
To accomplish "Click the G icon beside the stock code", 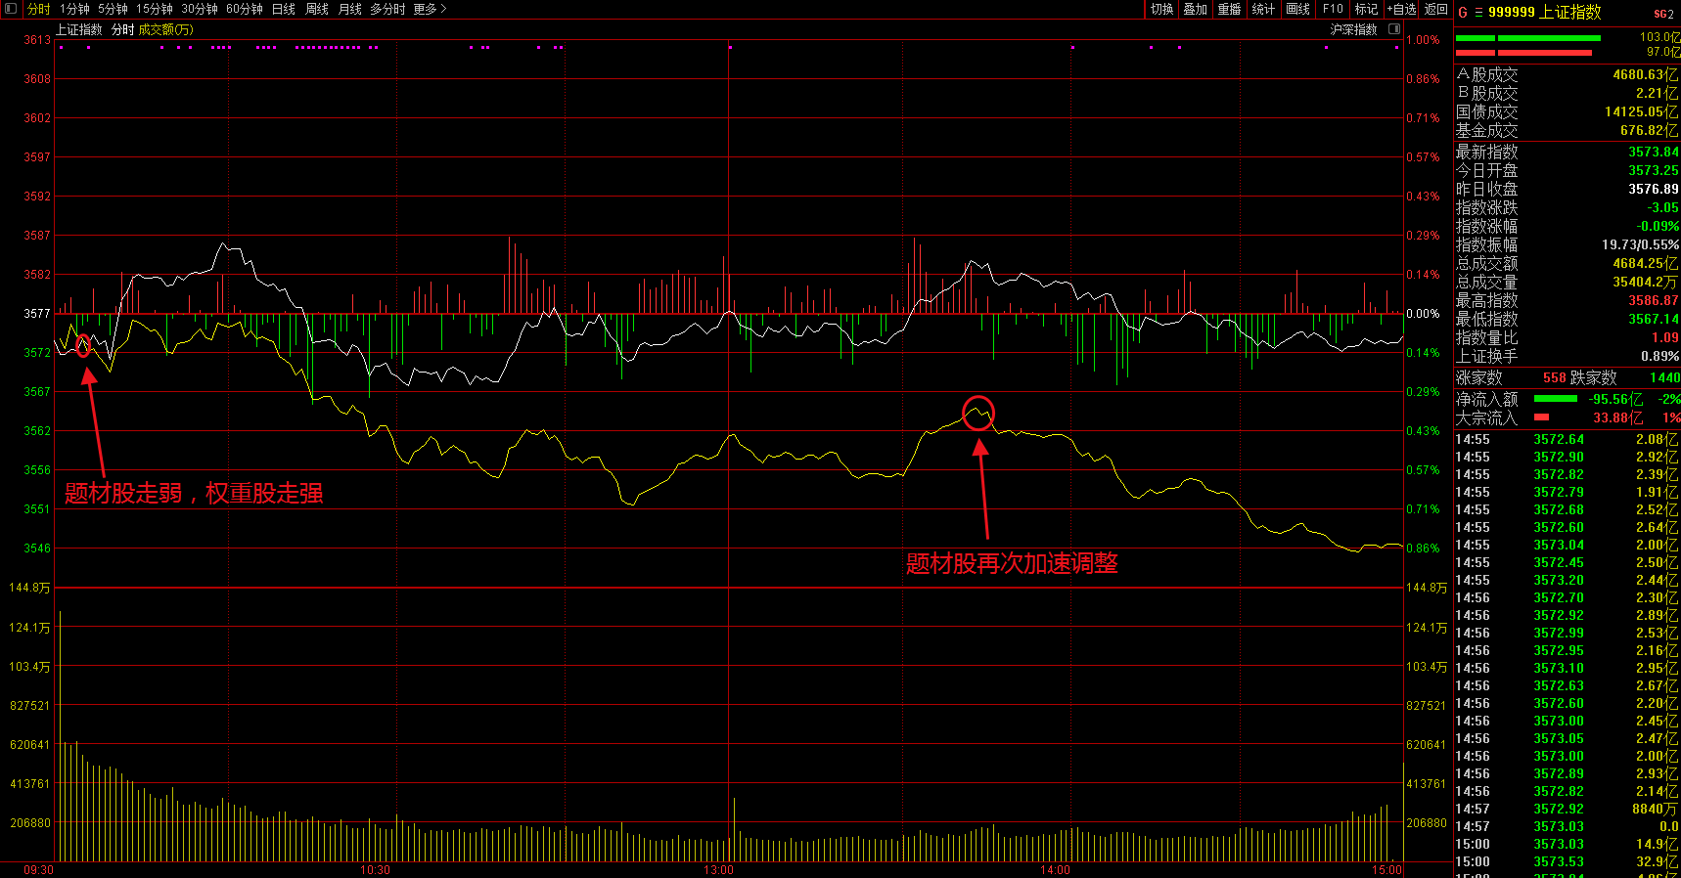I will click(1463, 13).
